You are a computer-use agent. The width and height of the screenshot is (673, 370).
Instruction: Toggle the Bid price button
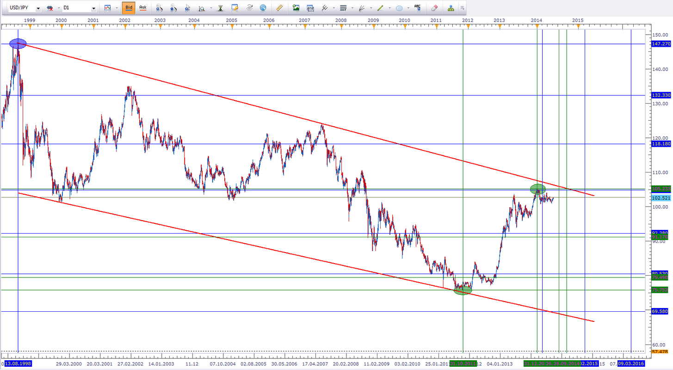(x=129, y=8)
